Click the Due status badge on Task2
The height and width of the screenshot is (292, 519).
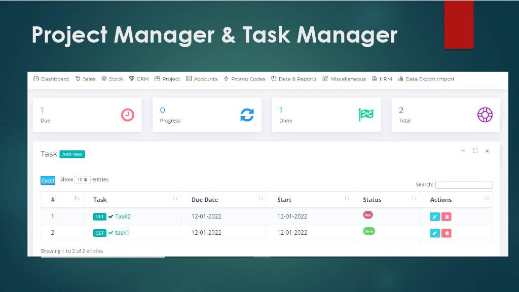367,215
